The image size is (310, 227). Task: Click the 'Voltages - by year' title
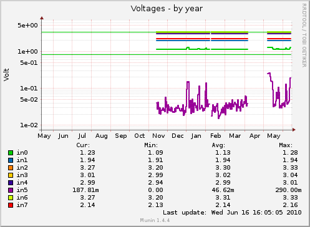point(167,9)
